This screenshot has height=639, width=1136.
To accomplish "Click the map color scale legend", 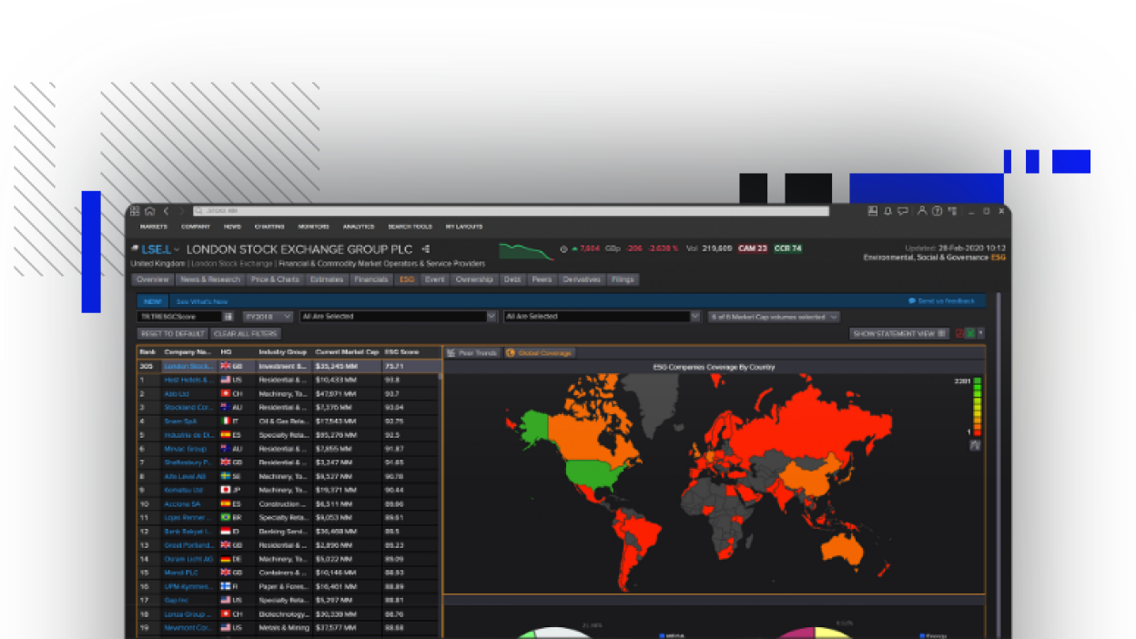I will click(x=978, y=406).
